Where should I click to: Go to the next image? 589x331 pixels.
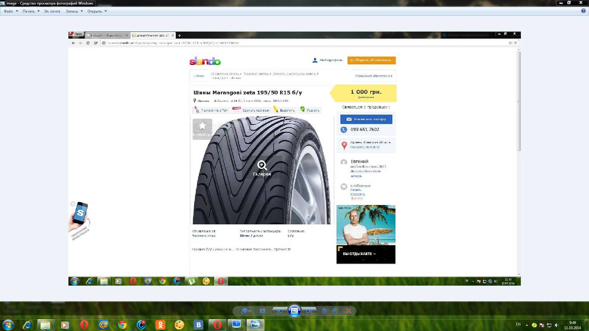pyautogui.click(x=309, y=311)
